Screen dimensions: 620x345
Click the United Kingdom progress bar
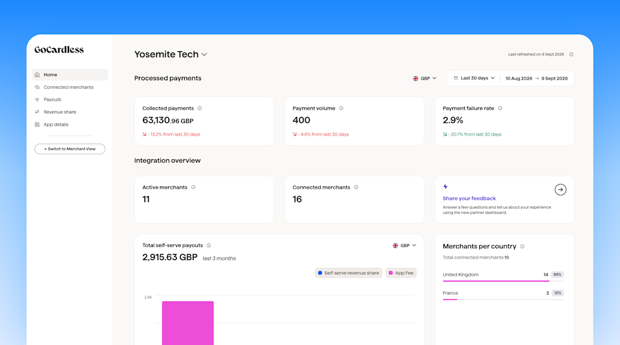[503, 281]
